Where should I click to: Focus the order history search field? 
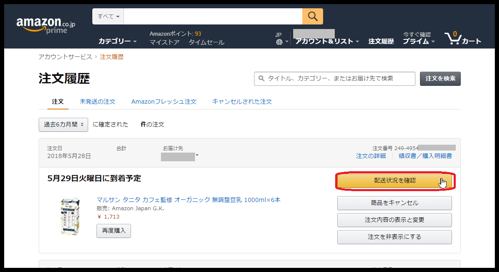[x=339, y=78]
